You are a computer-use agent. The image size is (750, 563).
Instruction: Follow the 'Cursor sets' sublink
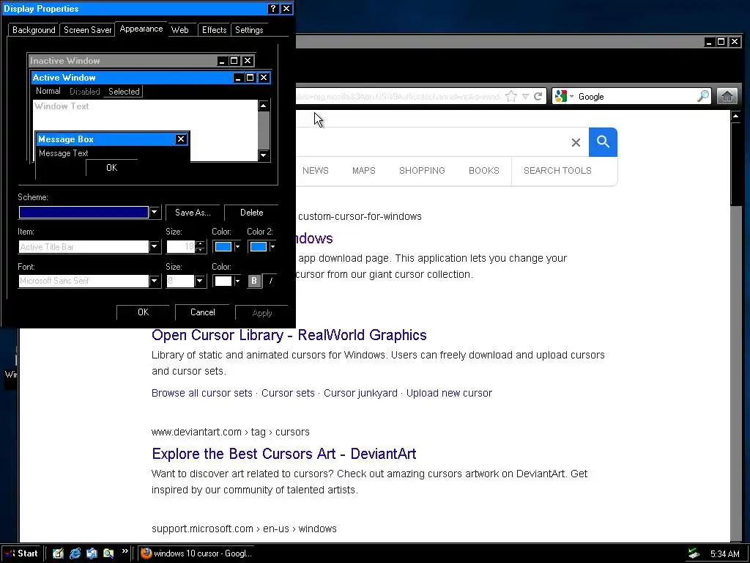[288, 393]
